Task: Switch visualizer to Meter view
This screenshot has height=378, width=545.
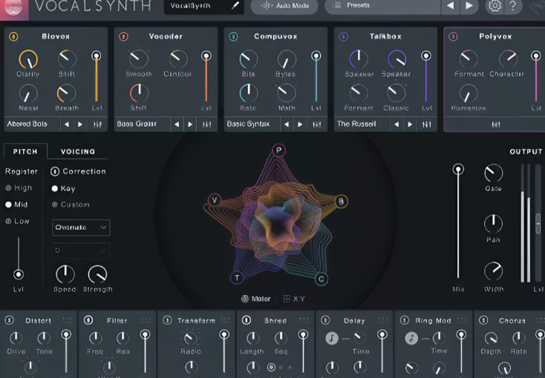Action: coord(256,299)
